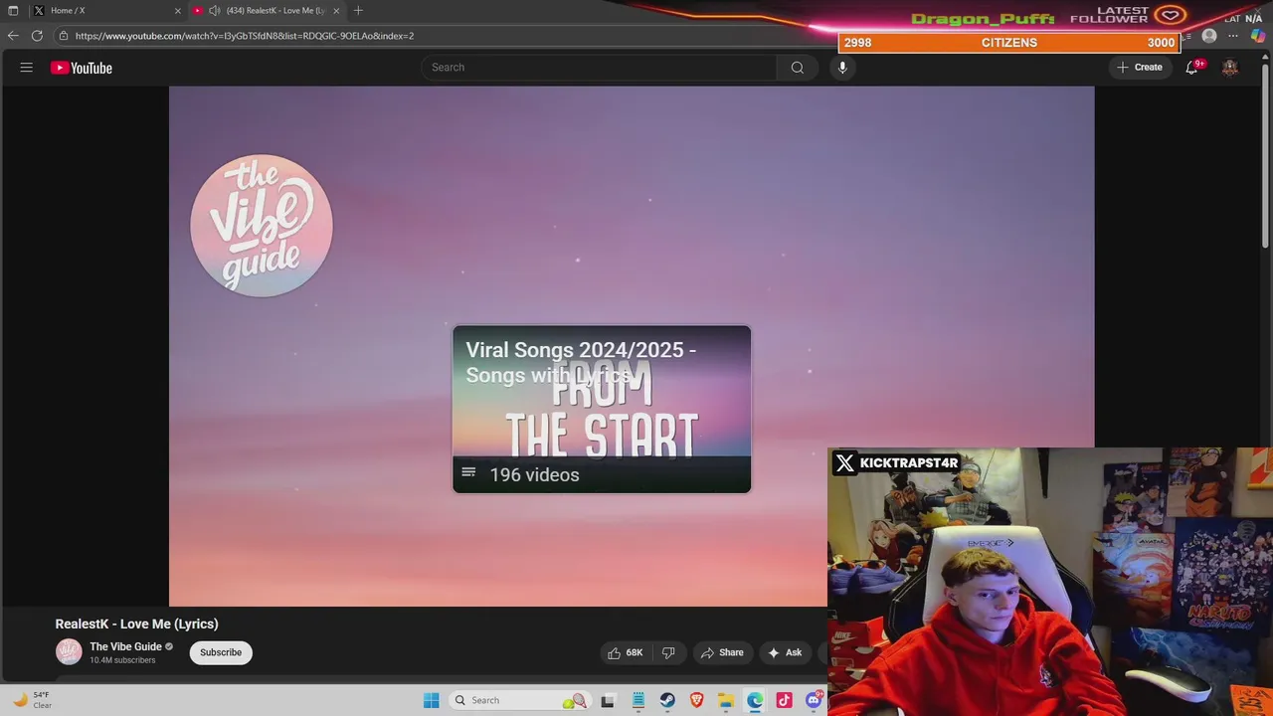
Task: Open The Vibe Guide channel name link
Action: (125, 646)
